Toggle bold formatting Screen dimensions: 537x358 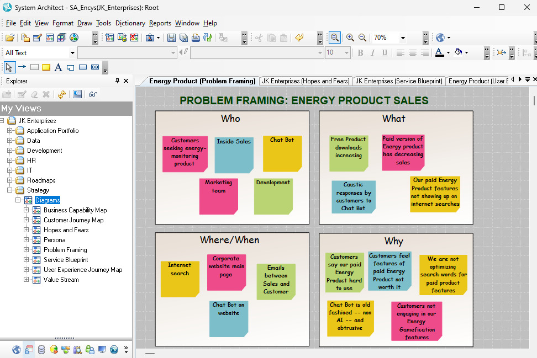pos(360,52)
